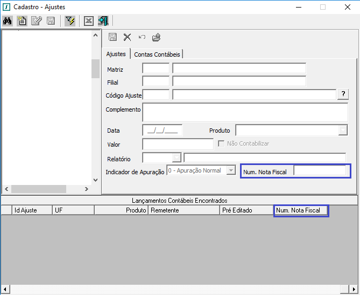Screen dimensions: 360x295
Task: Click the open folder icon in form toolbar
Action: 156,37
